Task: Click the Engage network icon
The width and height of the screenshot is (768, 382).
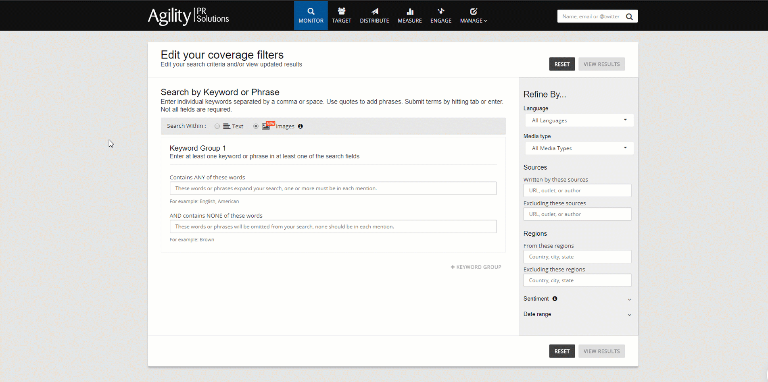Action: pos(441,11)
